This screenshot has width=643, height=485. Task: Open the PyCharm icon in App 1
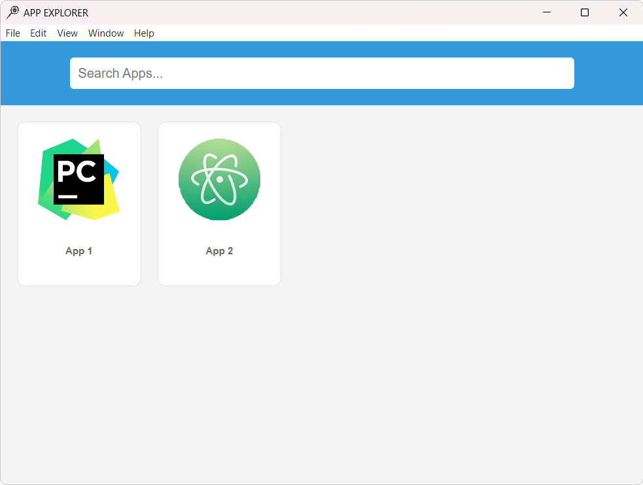click(78, 179)
